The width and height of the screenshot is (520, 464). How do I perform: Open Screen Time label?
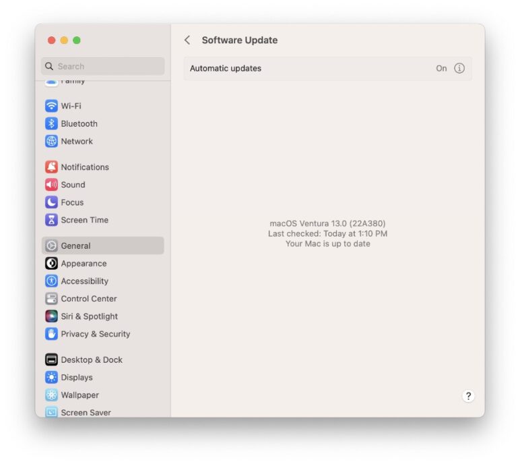(x=85, y=220)
